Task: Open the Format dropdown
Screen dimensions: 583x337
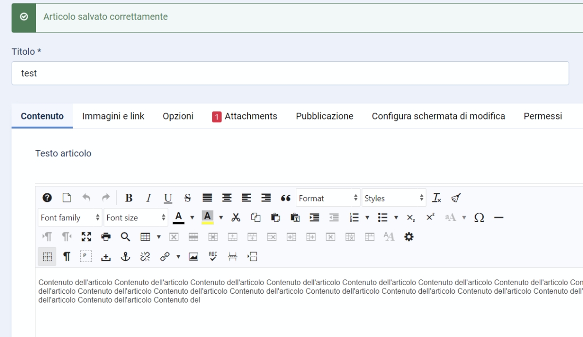Action: tap(328, 198)
